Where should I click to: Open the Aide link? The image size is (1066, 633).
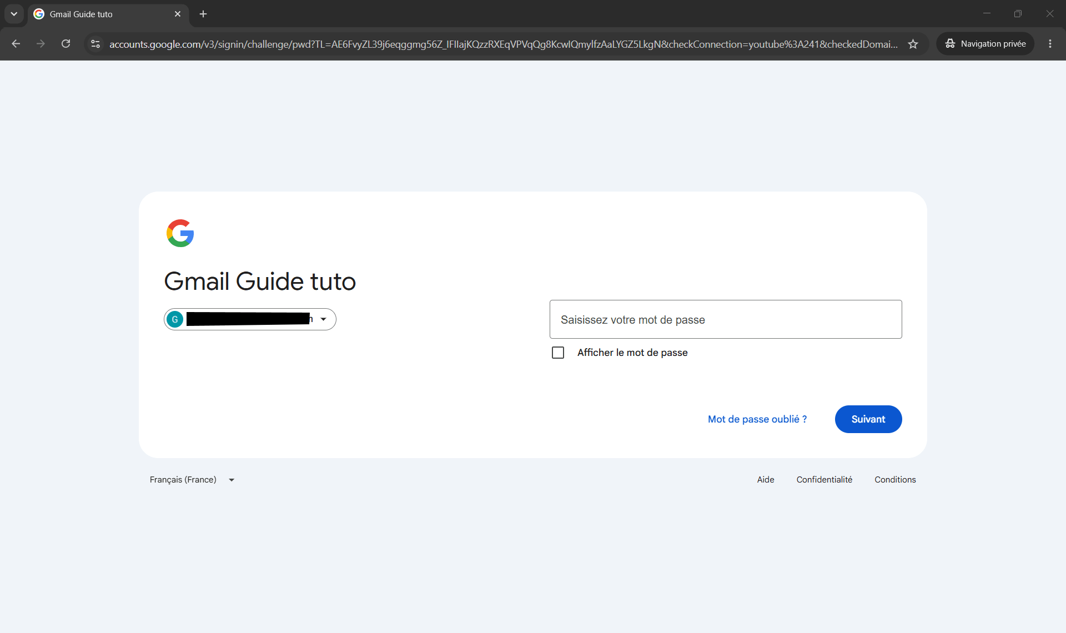click(766, 480)
